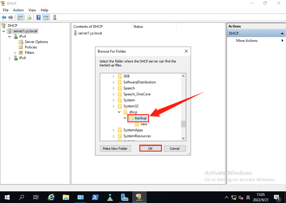
Task: Click the folder list scroll up arrow
Action: pyautogui.click(x=183, y=76)
